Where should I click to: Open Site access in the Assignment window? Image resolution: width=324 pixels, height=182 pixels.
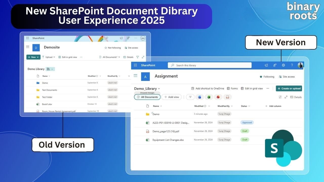(x=287, y=77)
